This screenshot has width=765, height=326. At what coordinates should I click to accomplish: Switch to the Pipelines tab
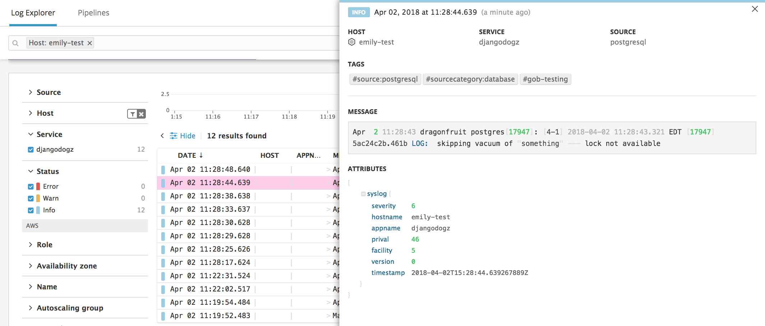pos(93,13)
